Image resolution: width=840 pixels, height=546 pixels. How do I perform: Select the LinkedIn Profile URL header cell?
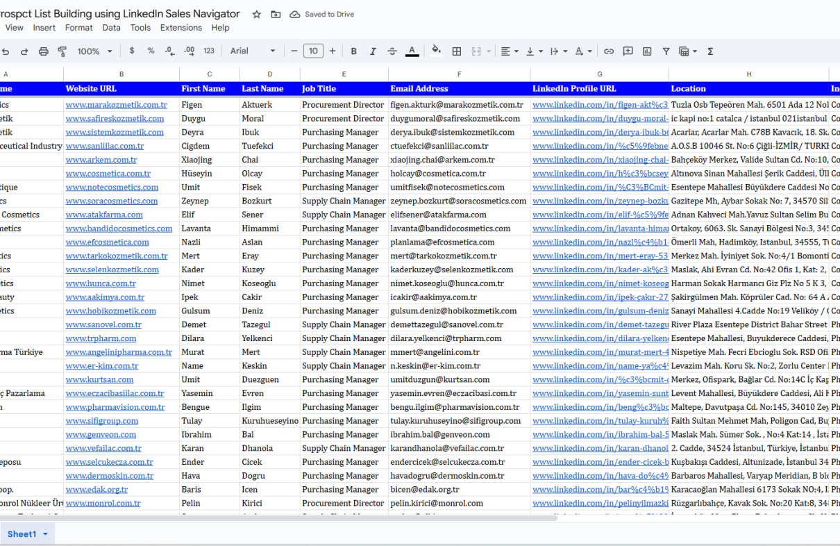(x=600, y=89)
